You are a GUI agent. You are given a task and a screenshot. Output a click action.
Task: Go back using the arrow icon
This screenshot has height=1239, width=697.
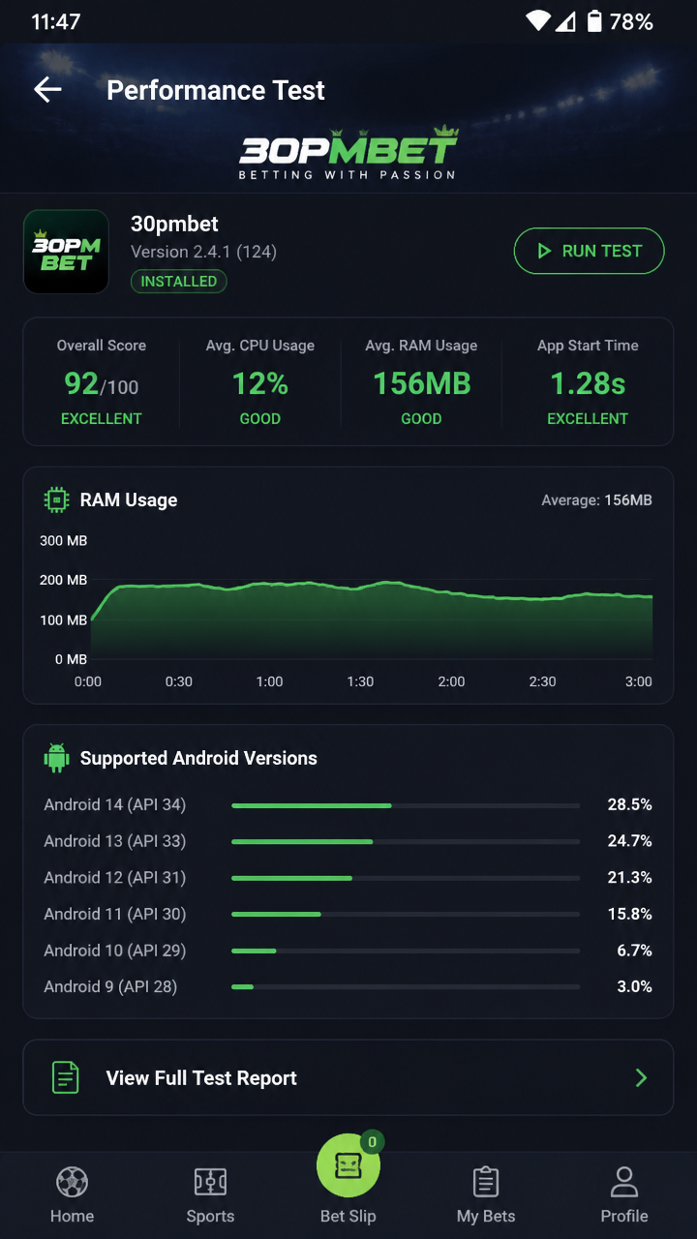[x=47, y=90]
